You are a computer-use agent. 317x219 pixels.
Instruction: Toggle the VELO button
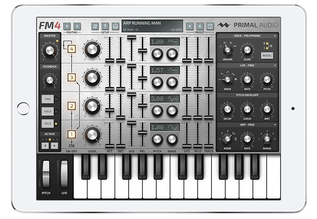48,124
